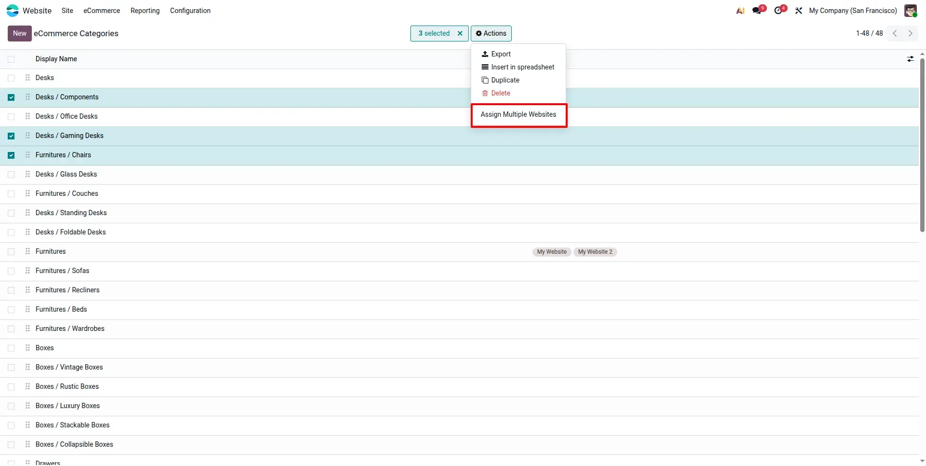Viewport: 926px width, 466px height.
Task: Grab the drag handle for Boxes / Luxury Boxes
Action: click(x=27, y=406)
